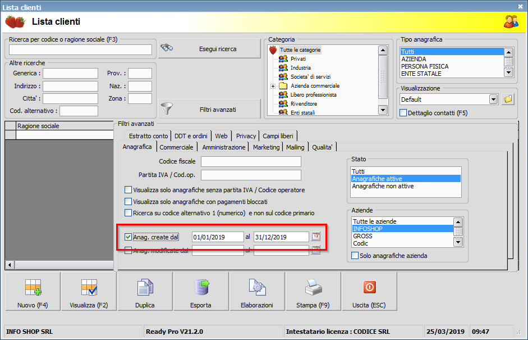Open the Estratto conto tab

(x=149, y=135)
